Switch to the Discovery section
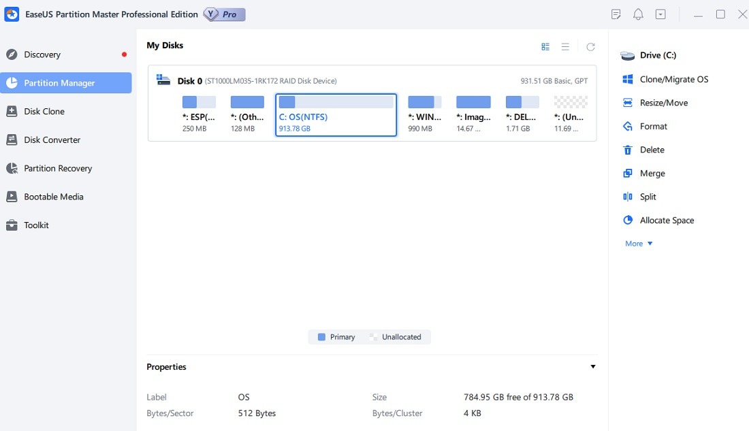The height and width of the screenshot is (431, 749). (42, 54)
